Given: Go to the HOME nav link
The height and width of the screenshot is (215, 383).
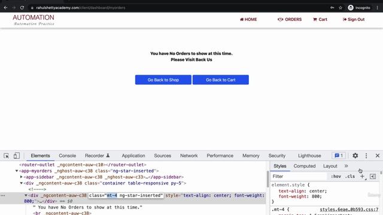Looking at the screenshot, I should click(248, 20).
